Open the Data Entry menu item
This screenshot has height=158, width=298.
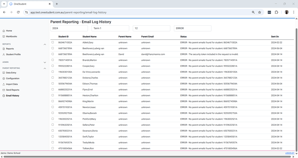pyautogui.click(x=11, y=73)
